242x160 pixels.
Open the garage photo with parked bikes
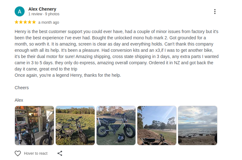34,125
